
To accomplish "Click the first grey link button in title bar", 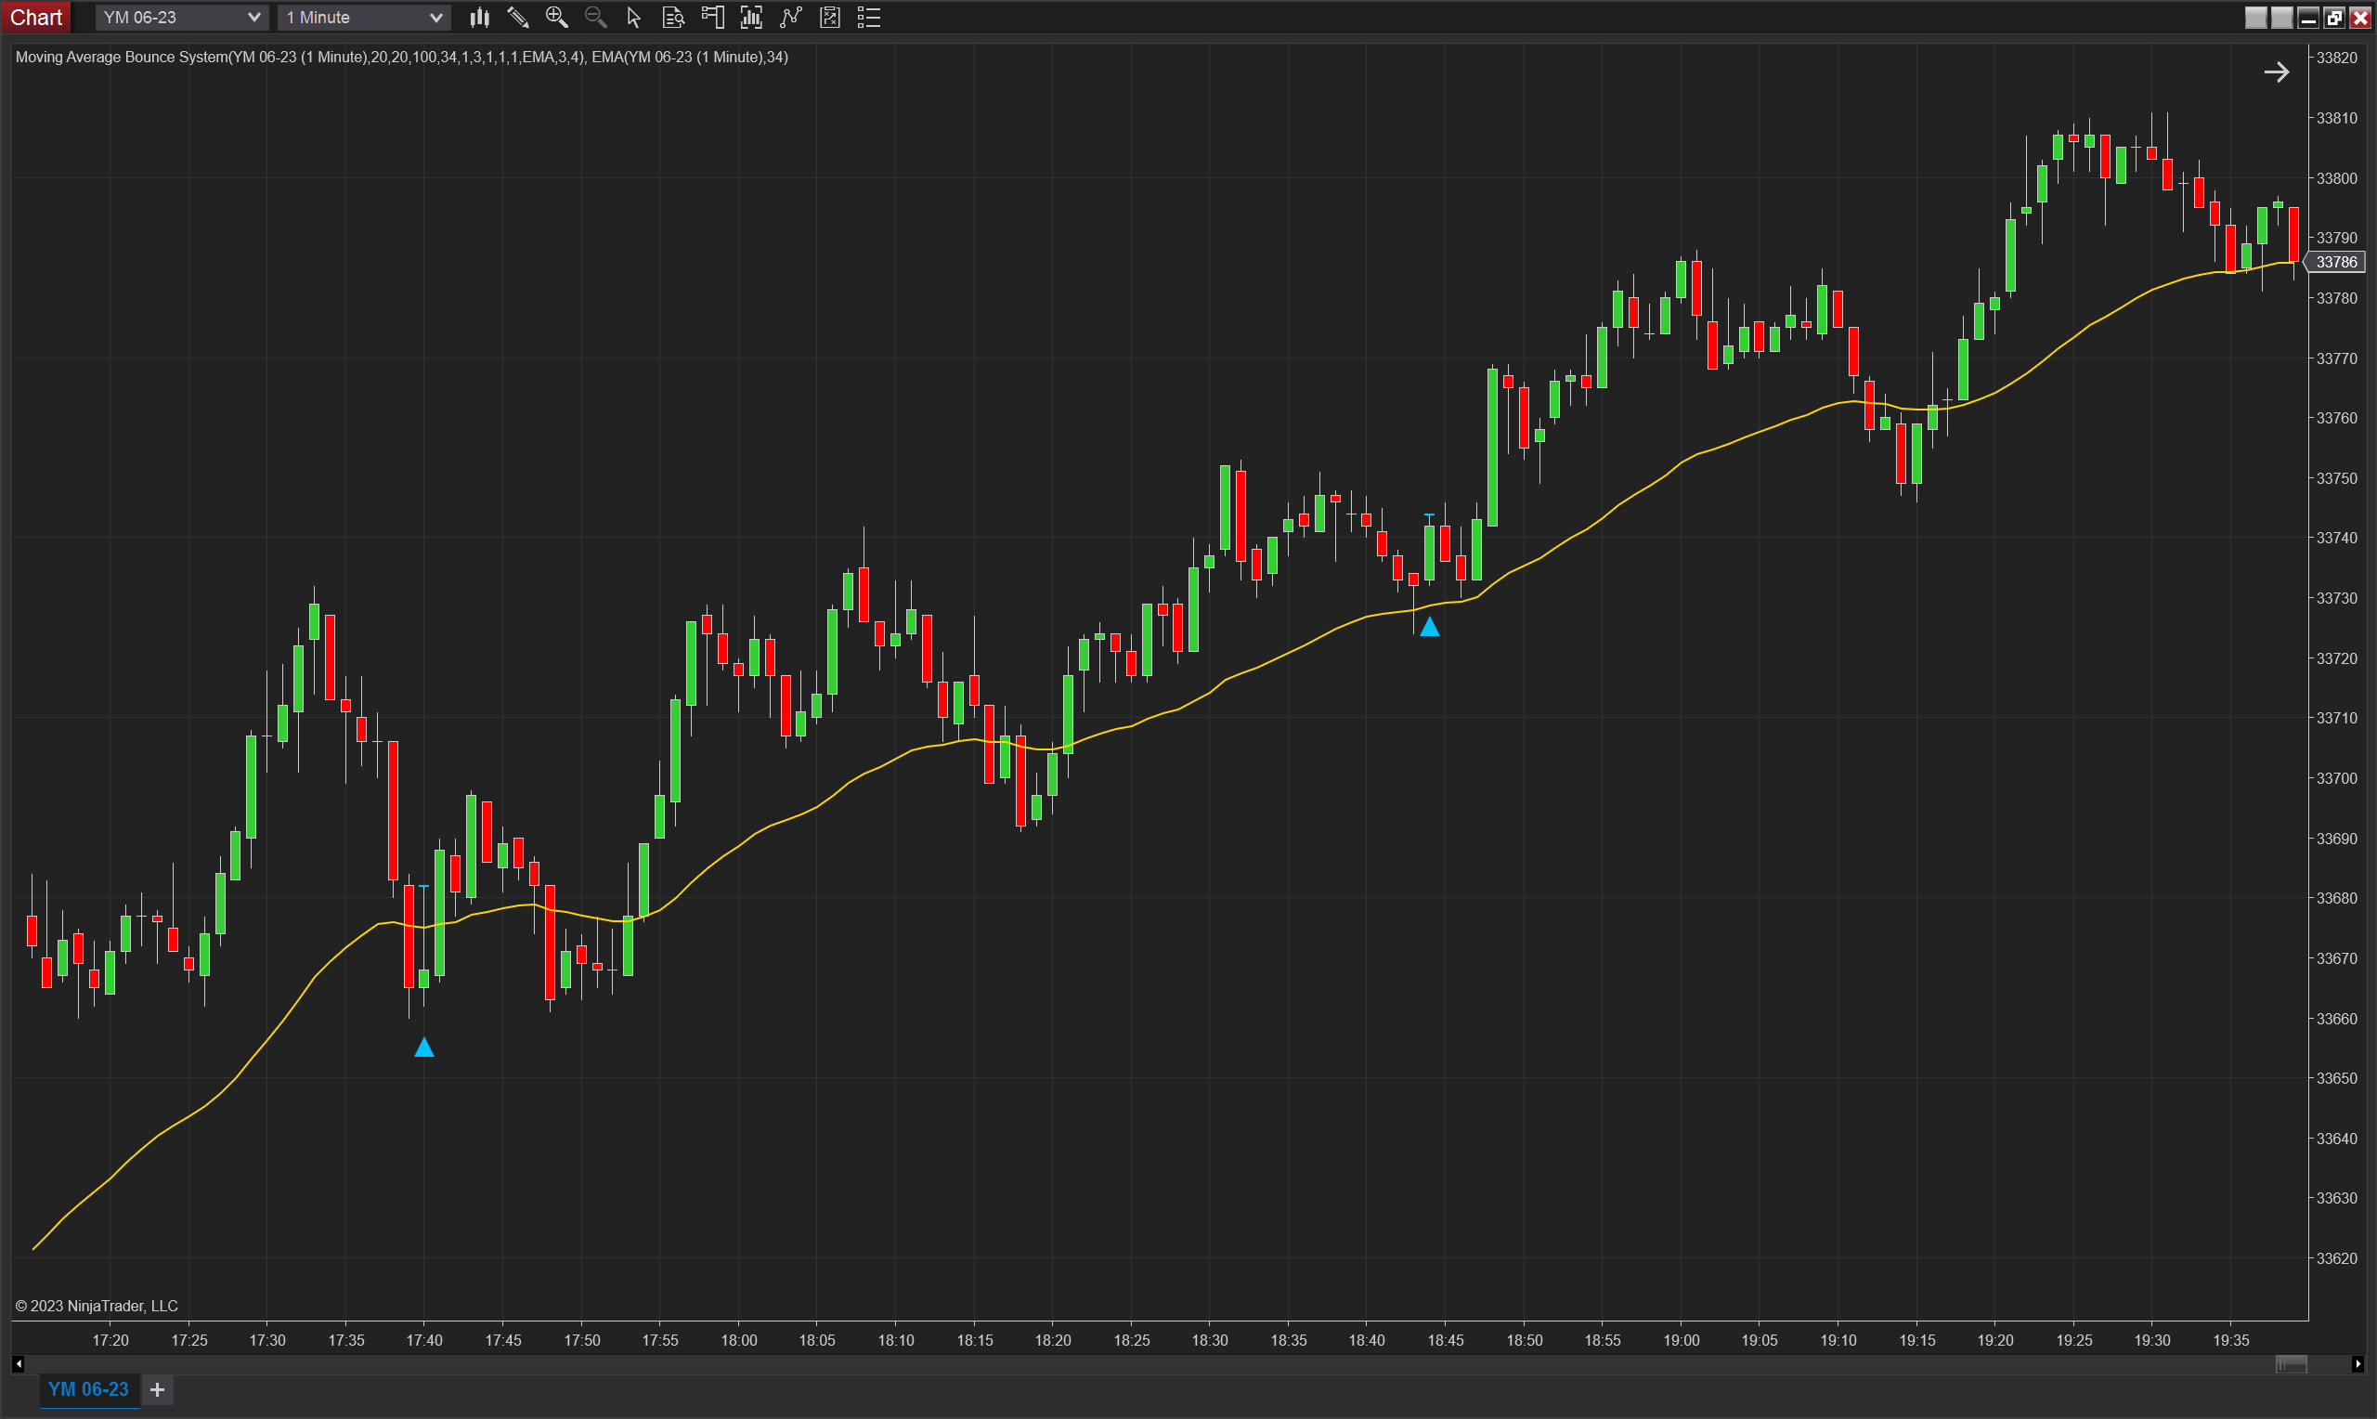I will point(2255,18).
